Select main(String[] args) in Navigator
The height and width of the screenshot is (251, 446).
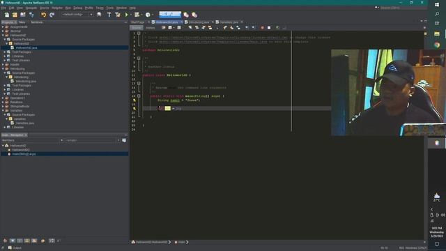coord(24,154)
